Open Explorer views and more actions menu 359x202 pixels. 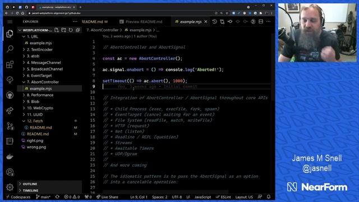[x=75, y=21]
